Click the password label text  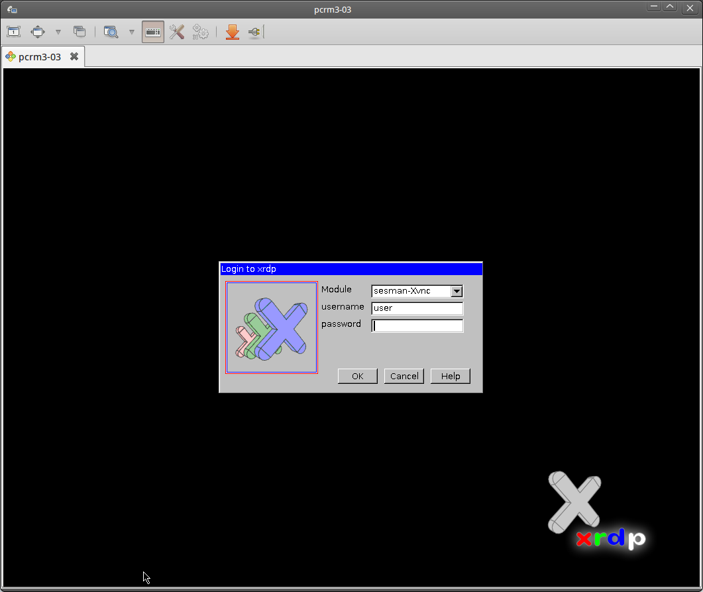click(x=341, y=324)
